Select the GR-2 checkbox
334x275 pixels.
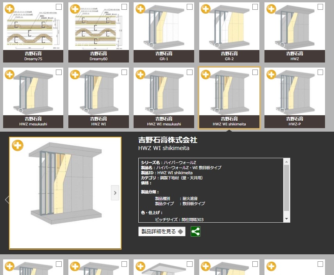255,7
